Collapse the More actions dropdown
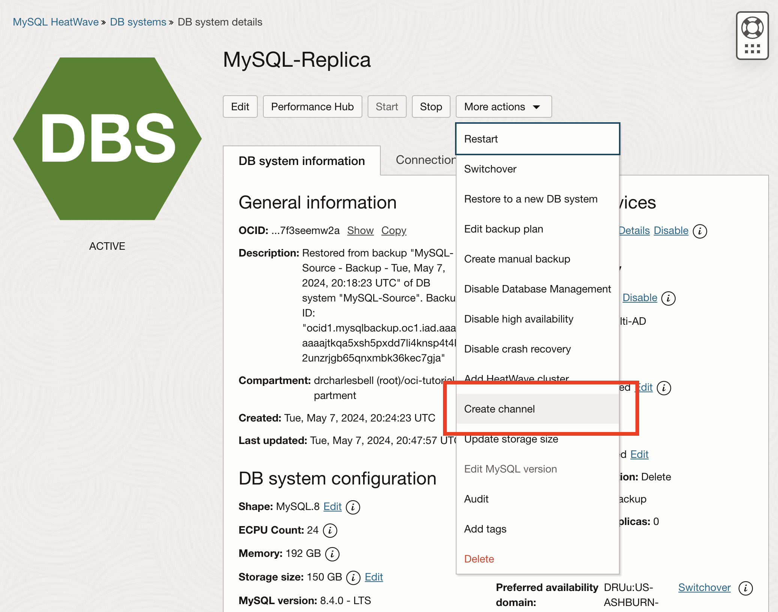The width and height of the screenshot is (778, 612). (503, 107)
